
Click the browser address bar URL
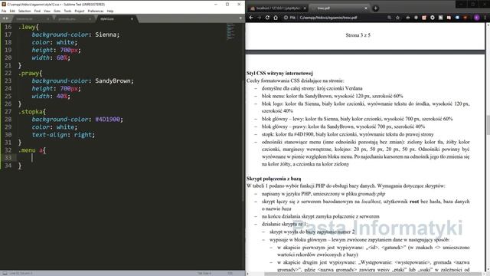click(x=328, y=18)
